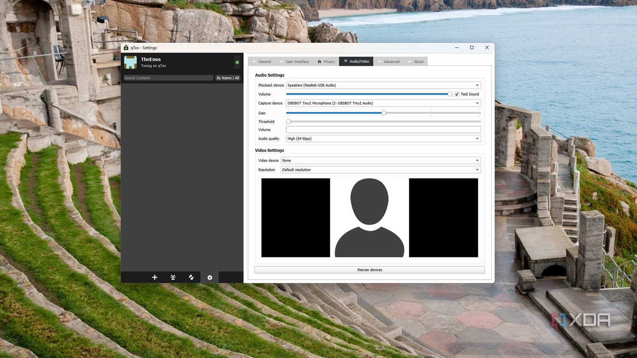
Task: Toggle the Test Sound checkbox
Action: (x=457, y=94)
